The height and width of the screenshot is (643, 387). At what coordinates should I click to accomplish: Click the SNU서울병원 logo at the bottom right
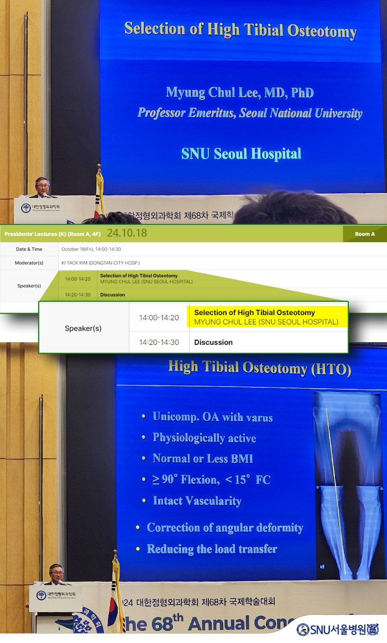click(338, 629)
